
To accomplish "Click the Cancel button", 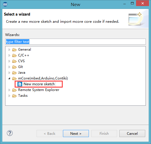I will pyautogui.click(x=132, y=133).
